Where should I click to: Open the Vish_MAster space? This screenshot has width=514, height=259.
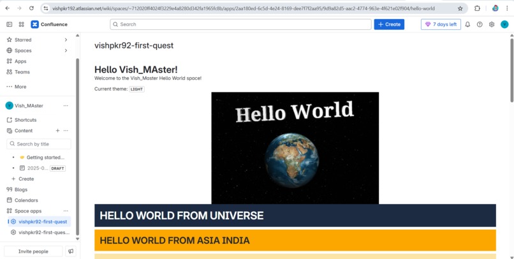coord(29,105)
